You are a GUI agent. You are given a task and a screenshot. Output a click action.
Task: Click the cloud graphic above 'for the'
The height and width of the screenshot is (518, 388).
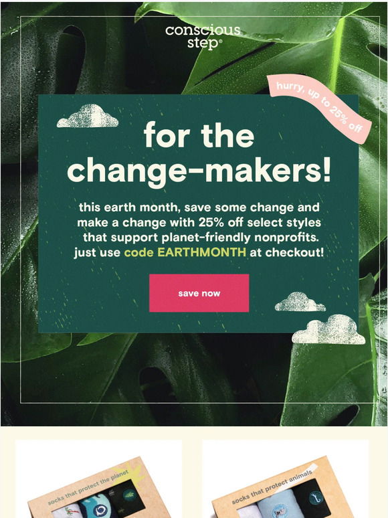point(88,116)
